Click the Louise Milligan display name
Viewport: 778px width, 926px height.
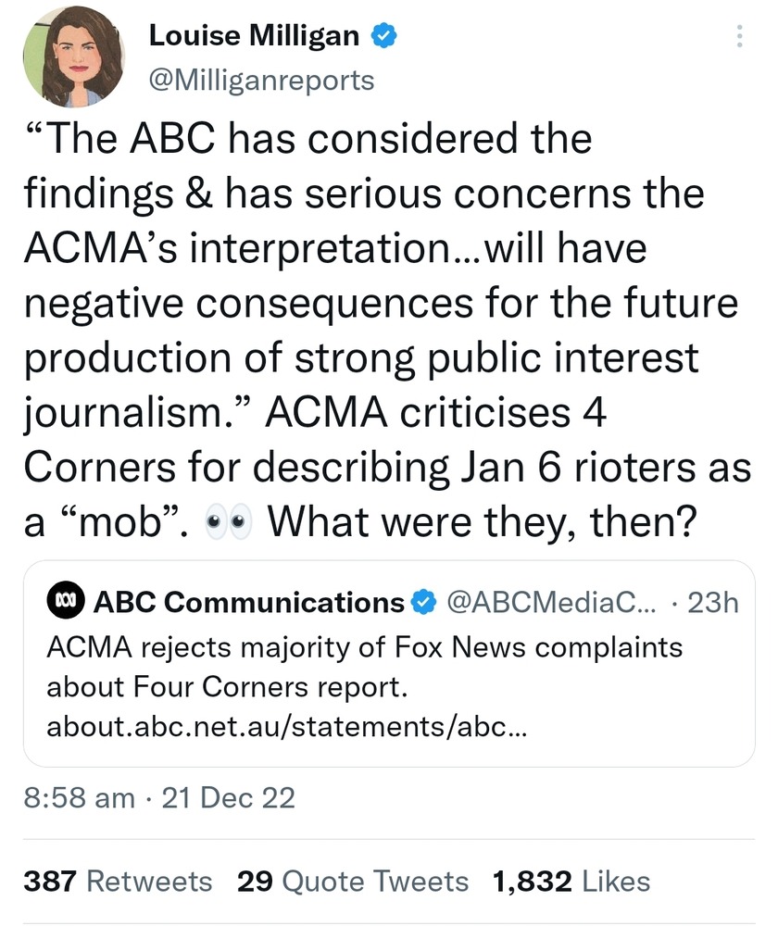pyautogui.click(x=255, y=36)
